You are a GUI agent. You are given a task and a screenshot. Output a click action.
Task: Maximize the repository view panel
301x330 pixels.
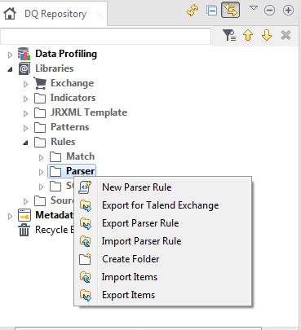pos(288,11)
